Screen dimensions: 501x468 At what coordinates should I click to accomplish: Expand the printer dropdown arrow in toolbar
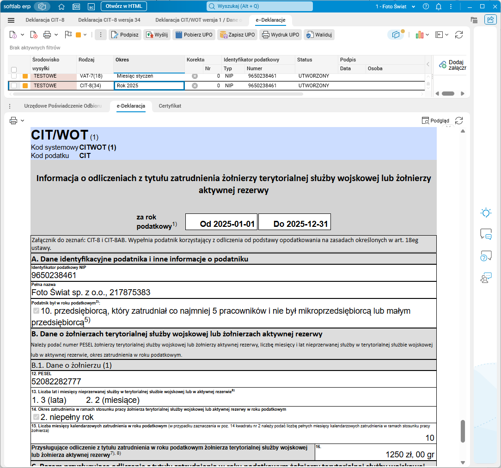[x=56, y=35]
